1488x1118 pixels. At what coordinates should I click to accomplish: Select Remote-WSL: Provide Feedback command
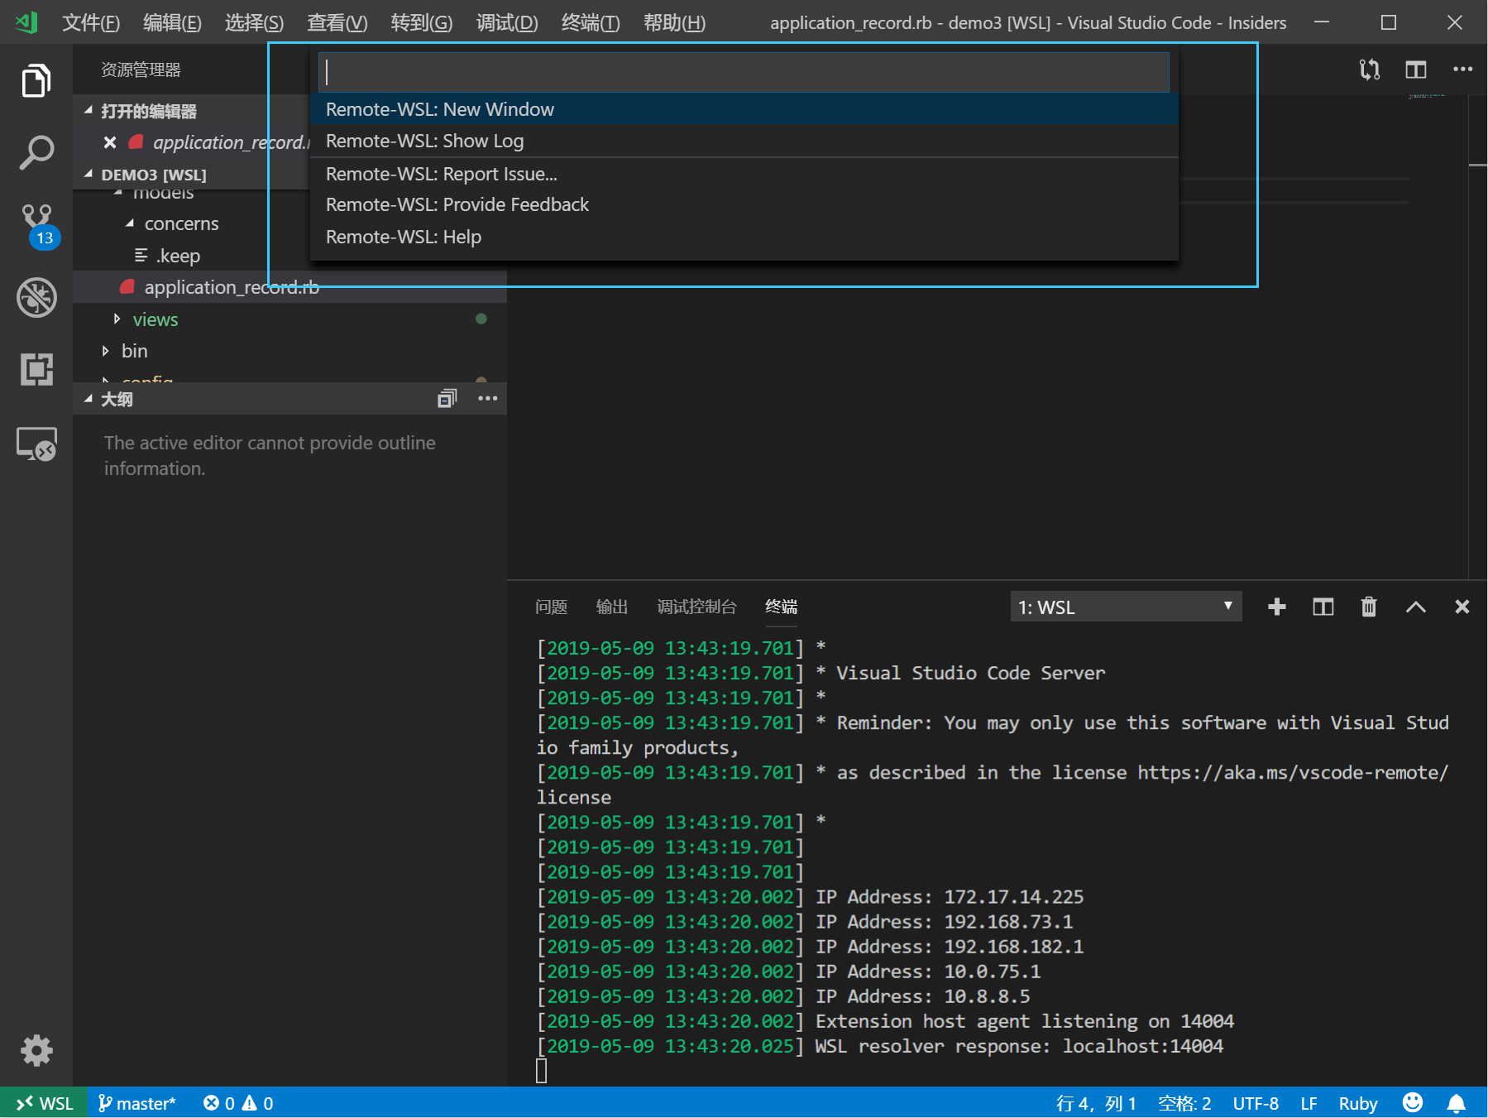tap(744, 204)
